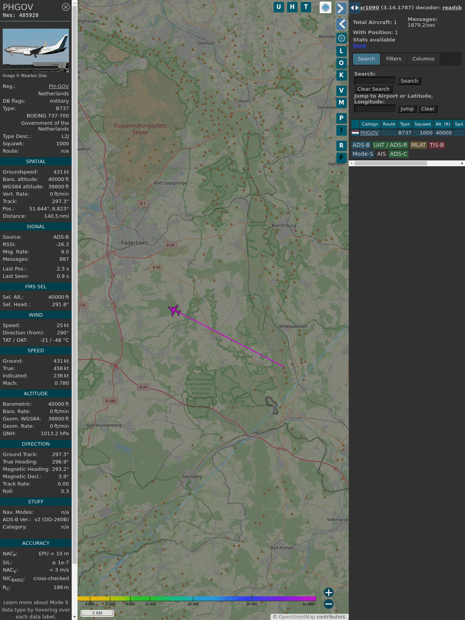The width and height of the screenshot is (465, 620).
Task: Toggle the M map option button
Action: [x=341, y=103]
